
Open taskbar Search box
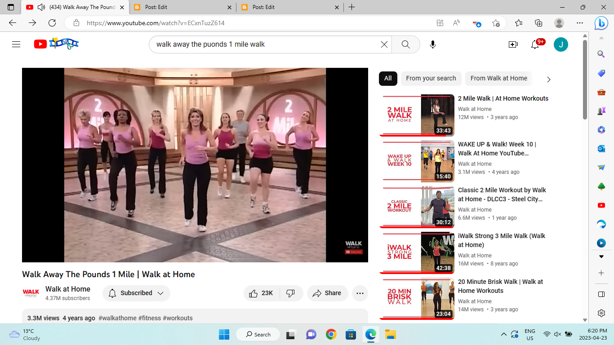(x=259, y=334)
